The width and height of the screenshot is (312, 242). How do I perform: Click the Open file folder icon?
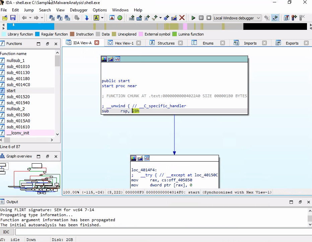pos(4,18)
